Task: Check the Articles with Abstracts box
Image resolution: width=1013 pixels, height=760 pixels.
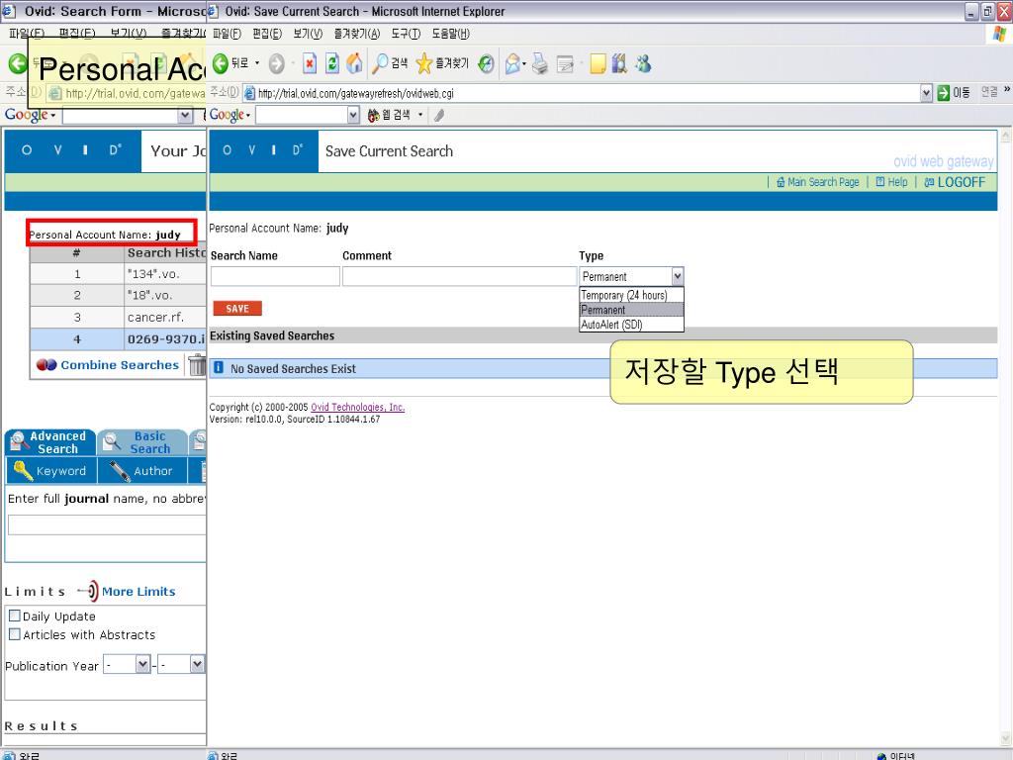Action: (14, 634)
